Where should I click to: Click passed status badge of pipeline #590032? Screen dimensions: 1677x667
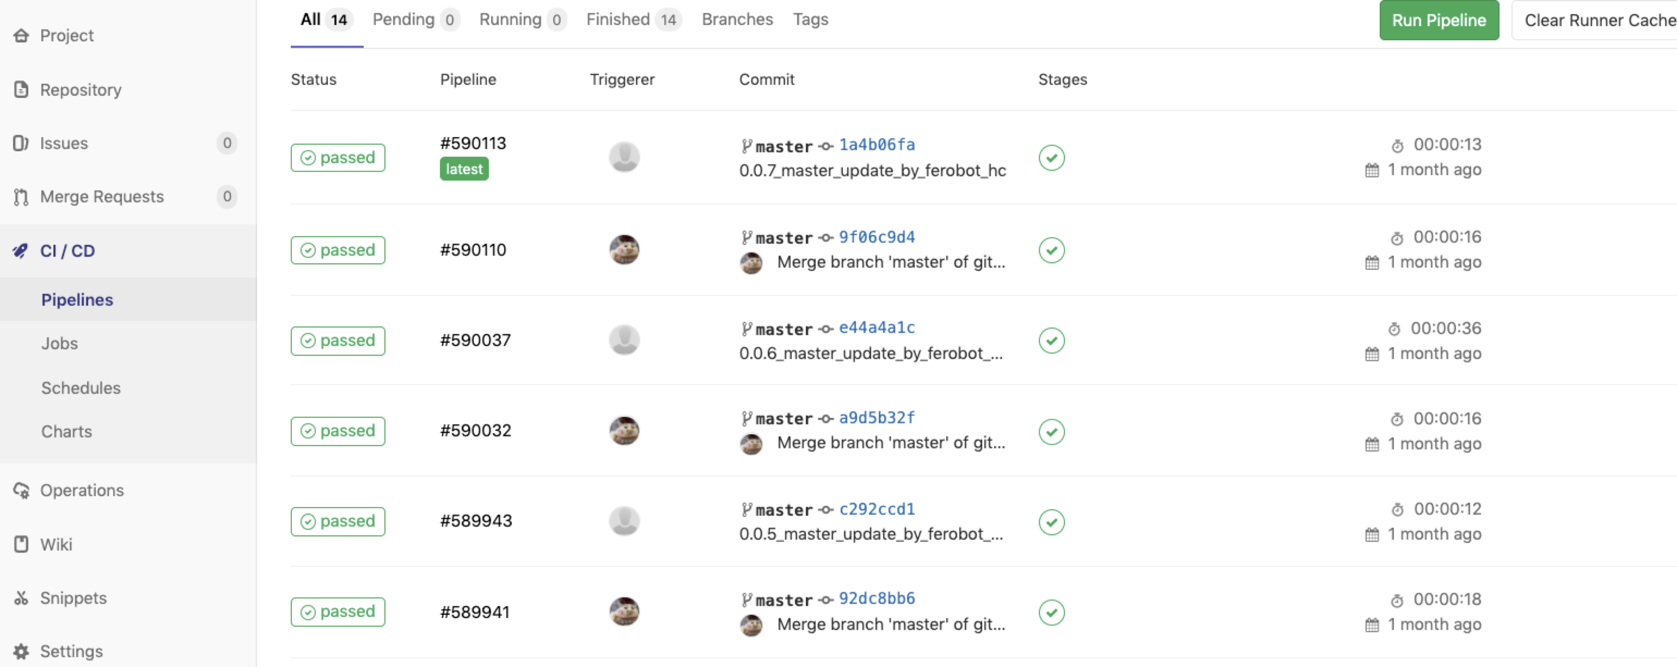[338, 431]
